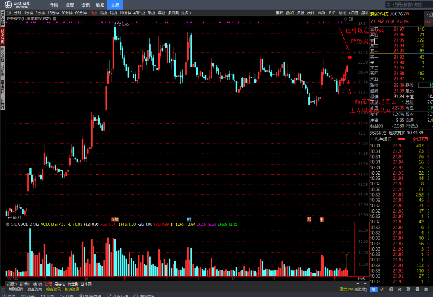Click the diamond icon at chart top-right
Image resolution: width=433 pixels, height=297 pixels.
tap(345, 19)
